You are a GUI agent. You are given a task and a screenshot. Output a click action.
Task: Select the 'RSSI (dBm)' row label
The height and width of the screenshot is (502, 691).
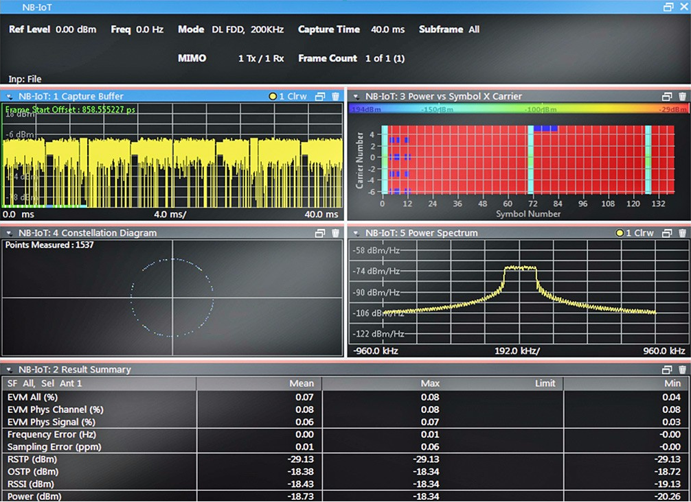pyautogui.click(x=31, y=484)
